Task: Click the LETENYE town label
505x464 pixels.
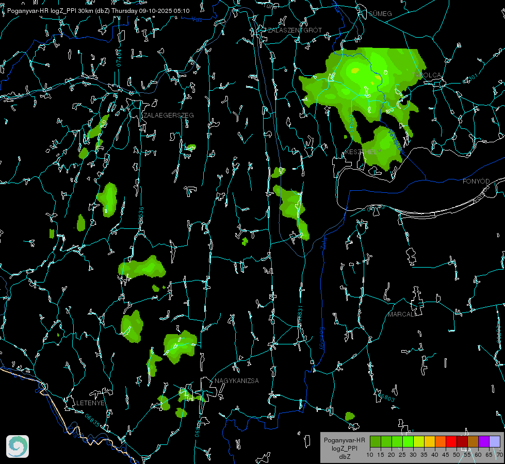Action: (x=90, y=403)
